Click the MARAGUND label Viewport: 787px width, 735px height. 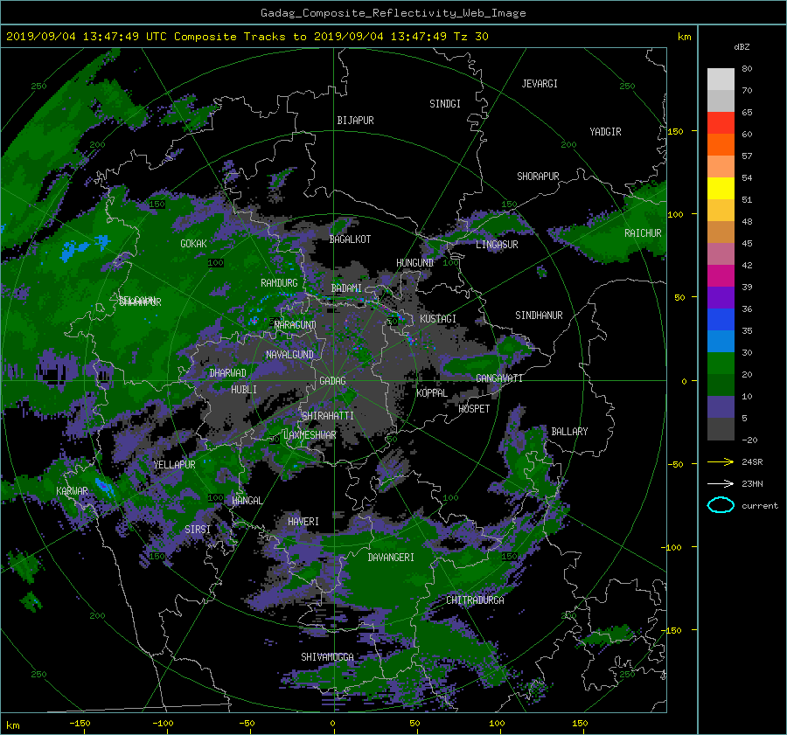click(x=296, y=325)
